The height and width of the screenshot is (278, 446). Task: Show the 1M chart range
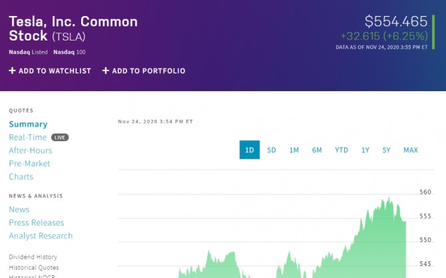pyautogui.click(x=294, y=150)
